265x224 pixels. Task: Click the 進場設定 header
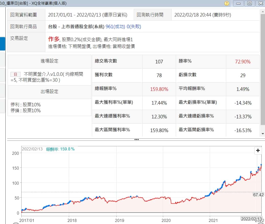pyautogui.click(x=49, y=61)
